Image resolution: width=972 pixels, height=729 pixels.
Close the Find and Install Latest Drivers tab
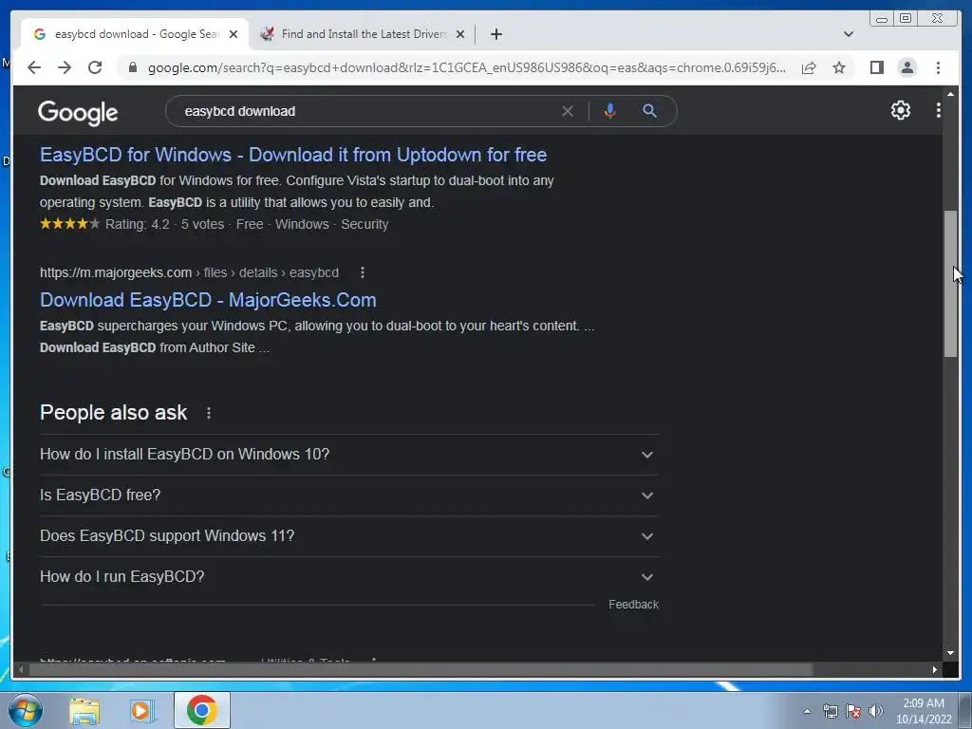(460, 34)
